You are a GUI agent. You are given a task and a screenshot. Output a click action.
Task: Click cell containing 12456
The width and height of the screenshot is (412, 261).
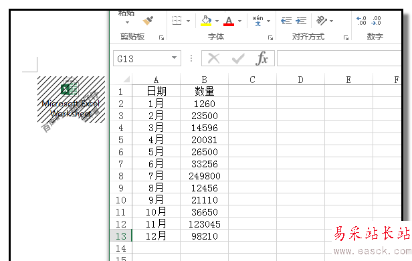(x=205, y=188)
